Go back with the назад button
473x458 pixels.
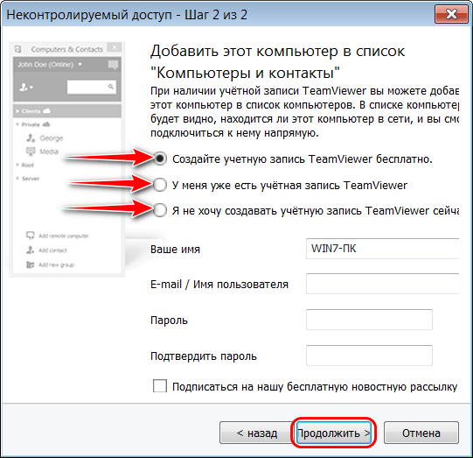click(x=257, y=433)
